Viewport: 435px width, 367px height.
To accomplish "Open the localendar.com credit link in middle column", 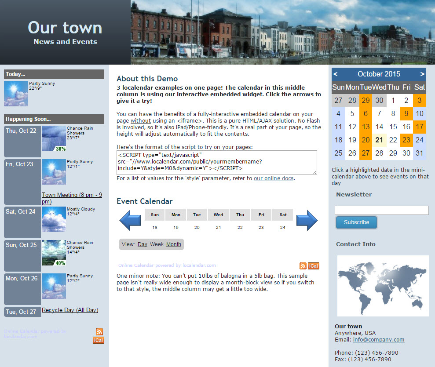I will point(167,265).
